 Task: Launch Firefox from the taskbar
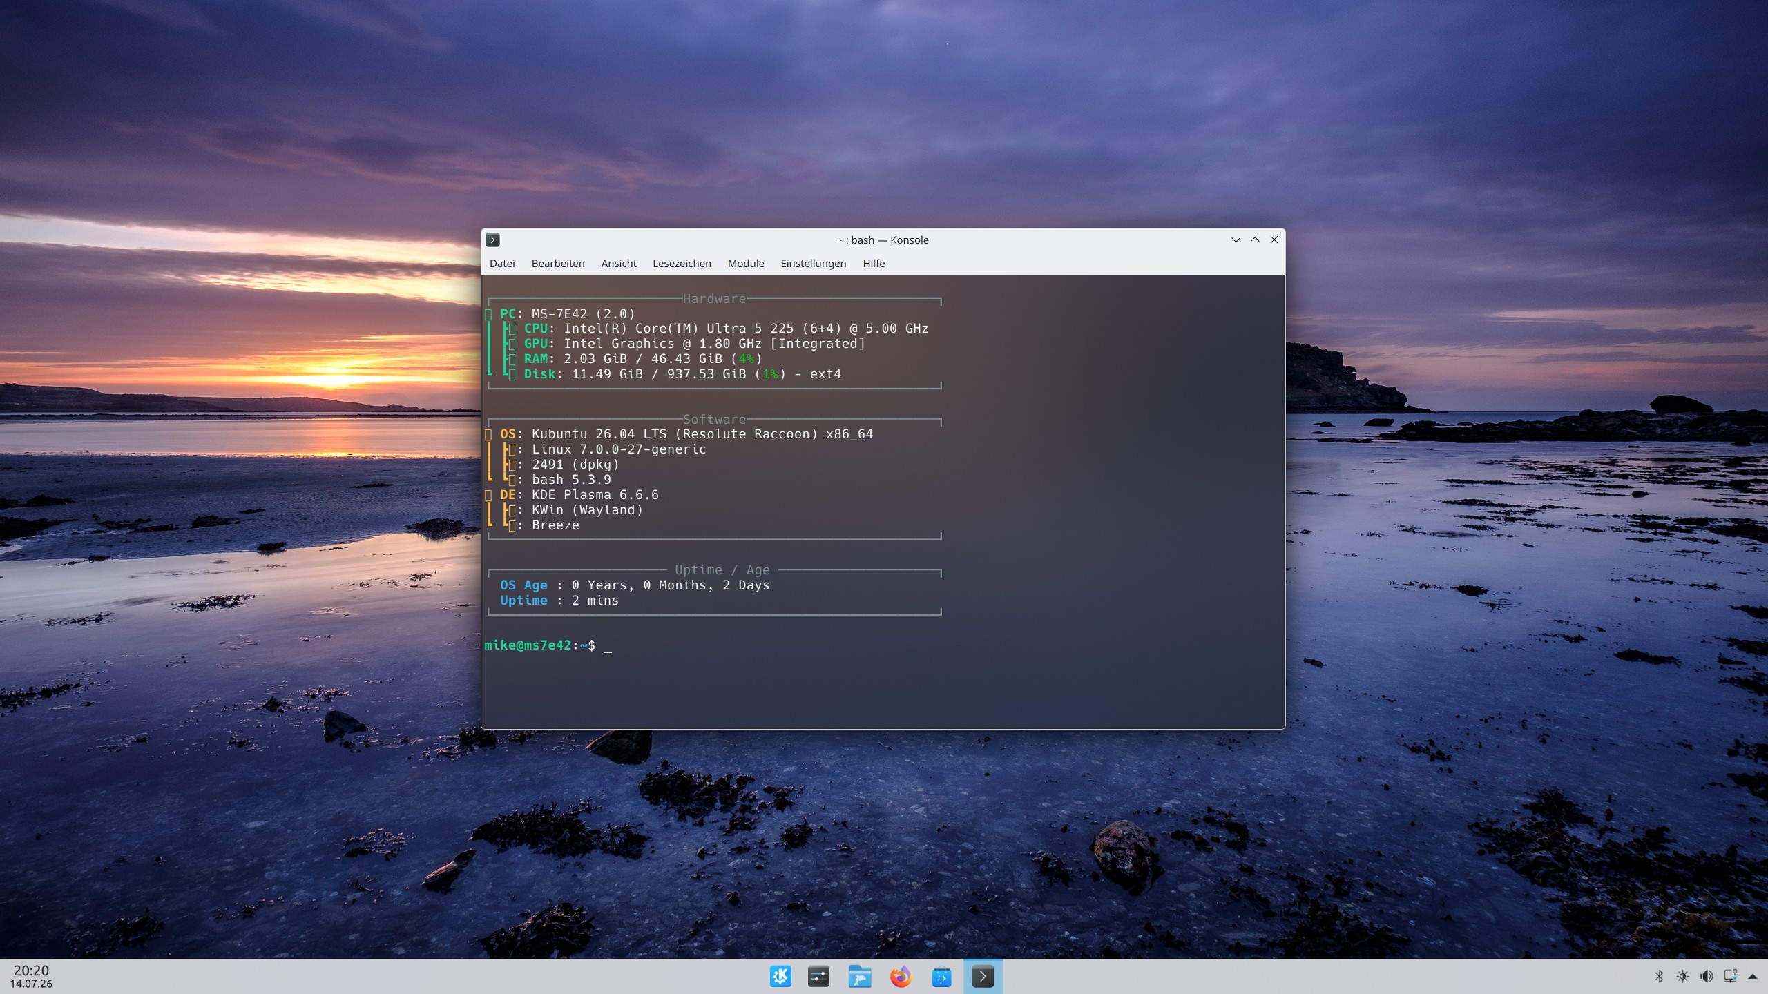click(901, 976)
